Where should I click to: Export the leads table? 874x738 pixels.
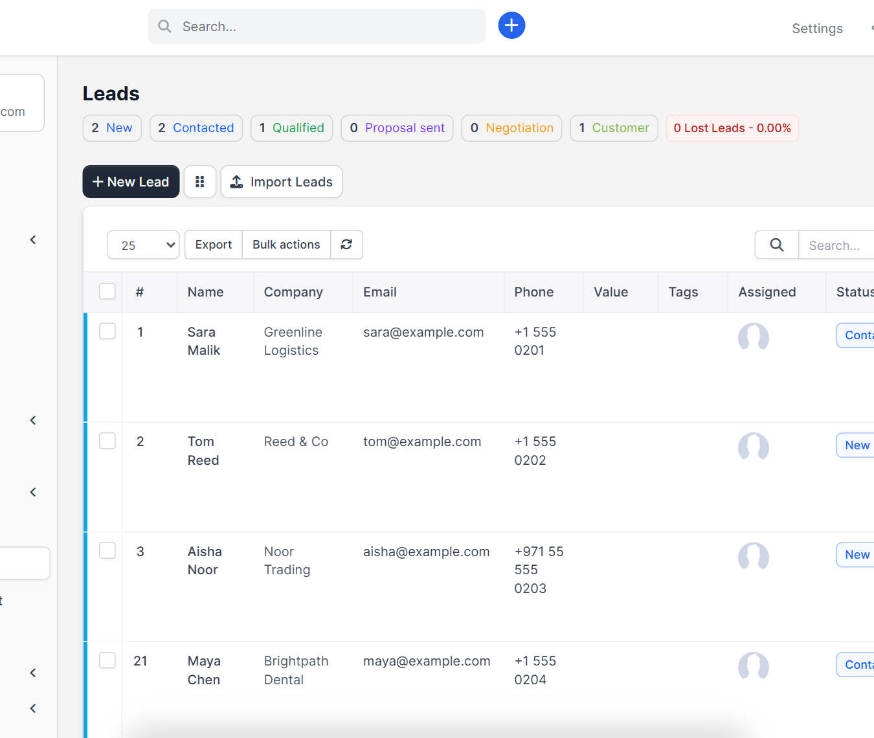(x=214, y=245)
